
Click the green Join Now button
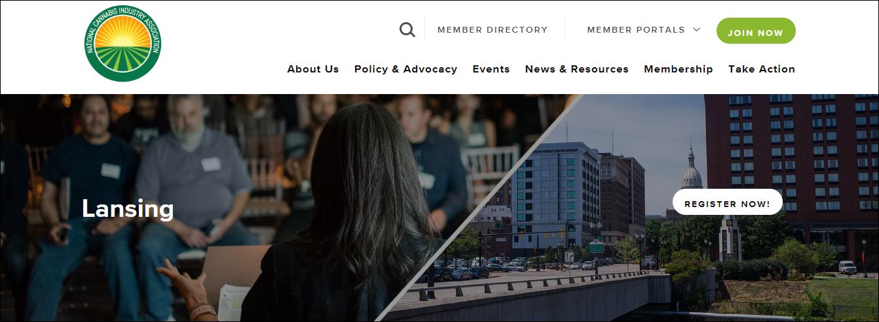click(756, 31)
